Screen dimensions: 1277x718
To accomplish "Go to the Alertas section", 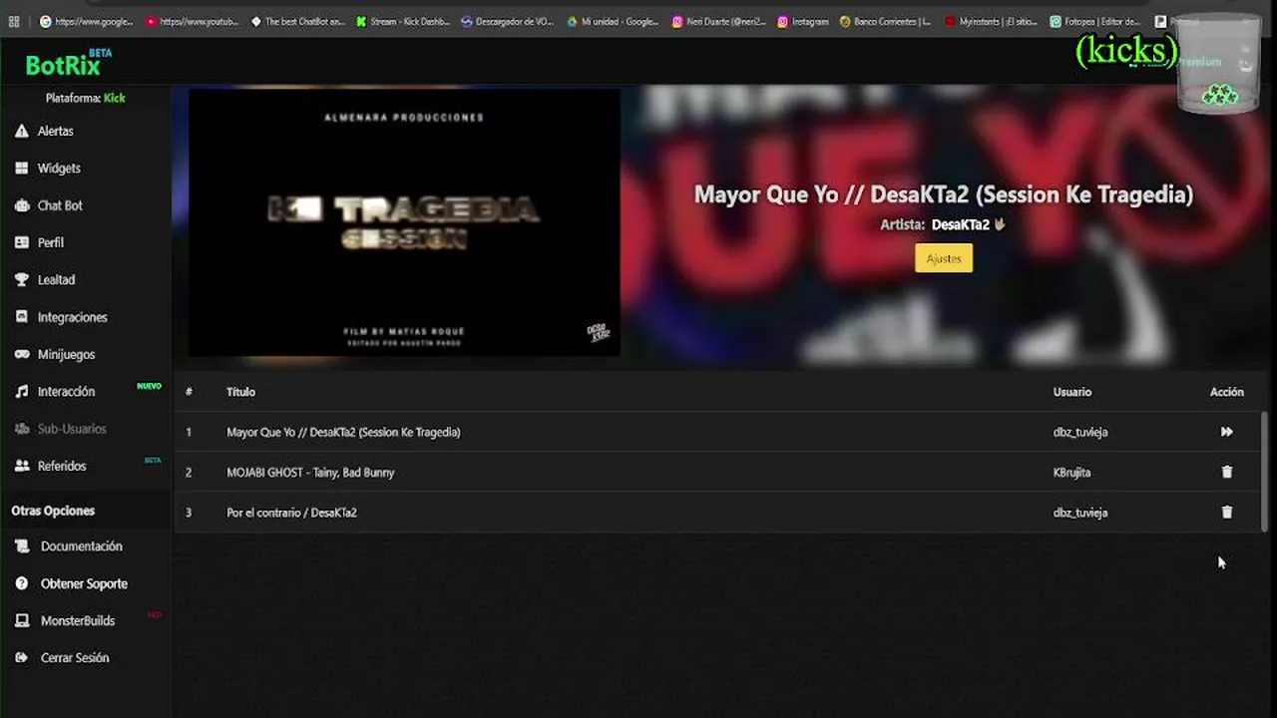I will click(55, 131).
